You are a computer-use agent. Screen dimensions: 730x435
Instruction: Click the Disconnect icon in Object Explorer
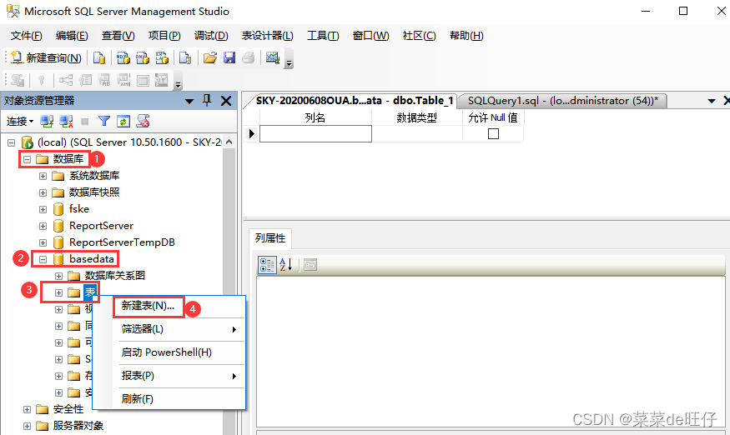(66, 122)
